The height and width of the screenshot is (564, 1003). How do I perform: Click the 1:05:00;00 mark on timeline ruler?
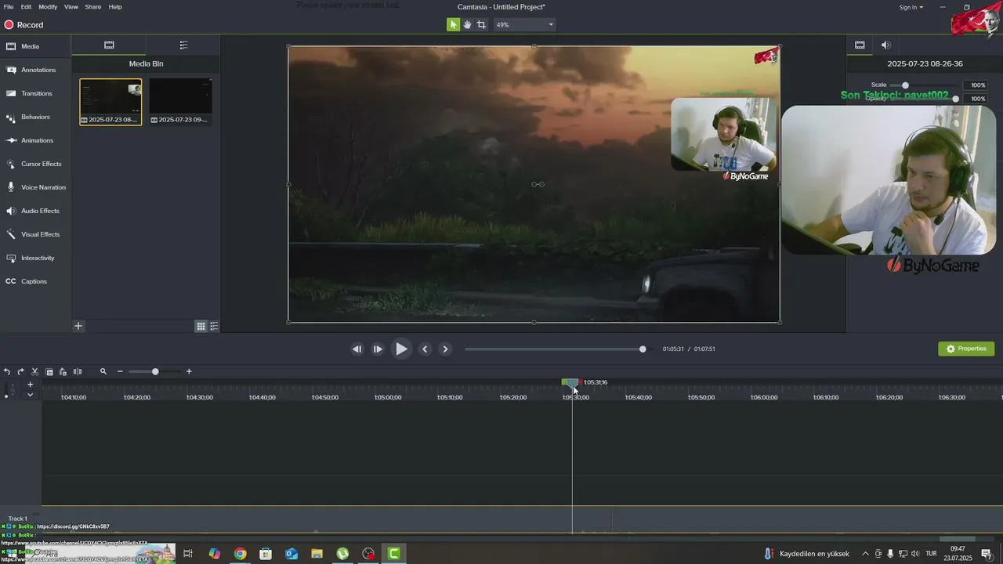387,397
